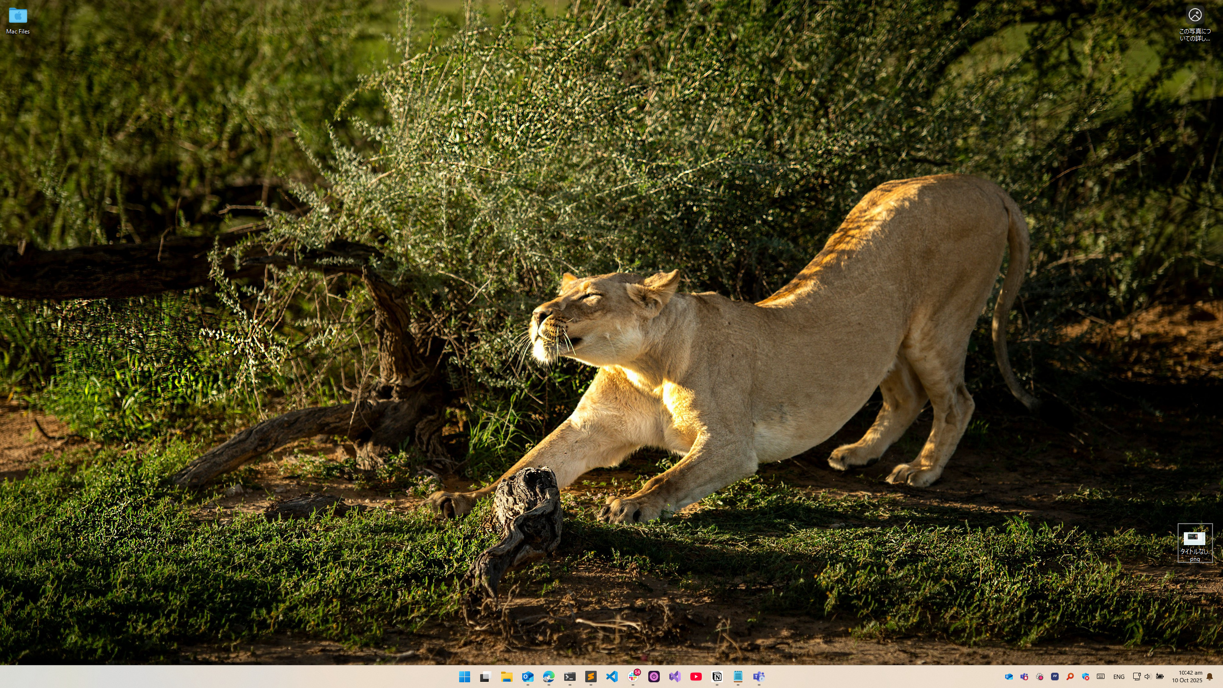Image resolution: width=1223 pixels, height=688 pixels.
Task: Open Microsoft Teams from taskbar
Action: click(759, 677)
